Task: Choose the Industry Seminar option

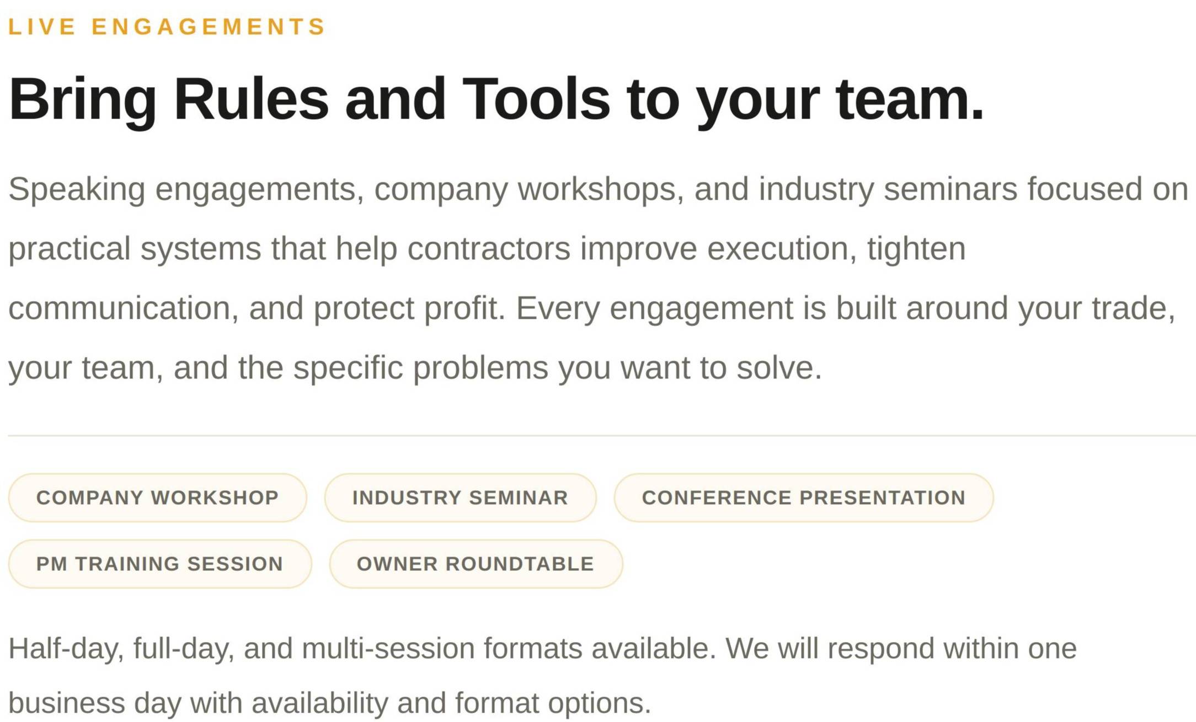Action: point(460,498)
